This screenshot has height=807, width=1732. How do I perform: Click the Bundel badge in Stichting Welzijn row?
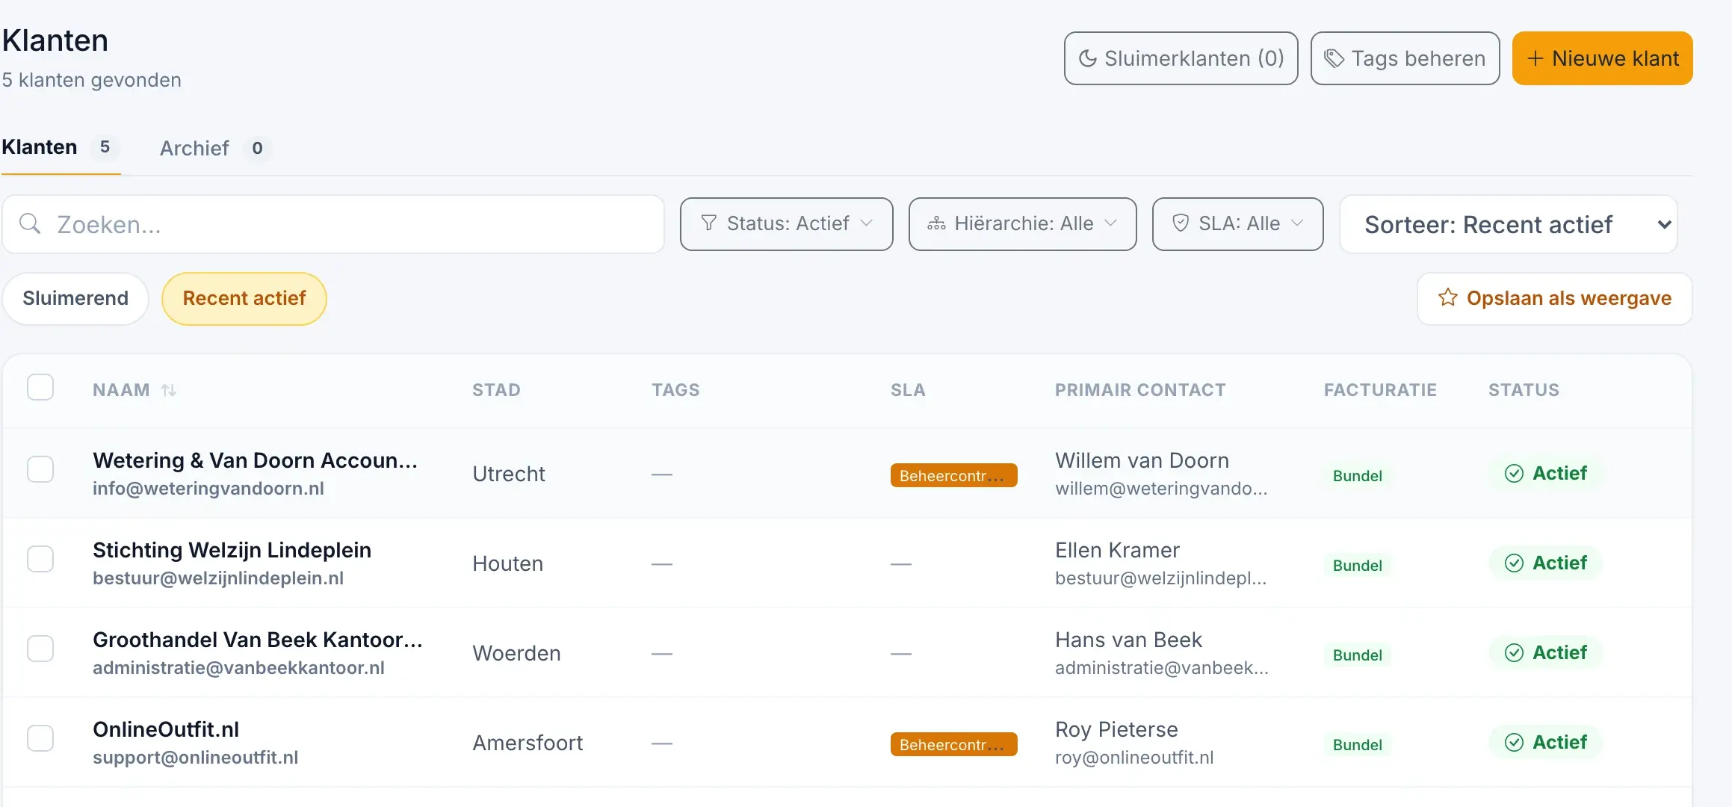1358,565
